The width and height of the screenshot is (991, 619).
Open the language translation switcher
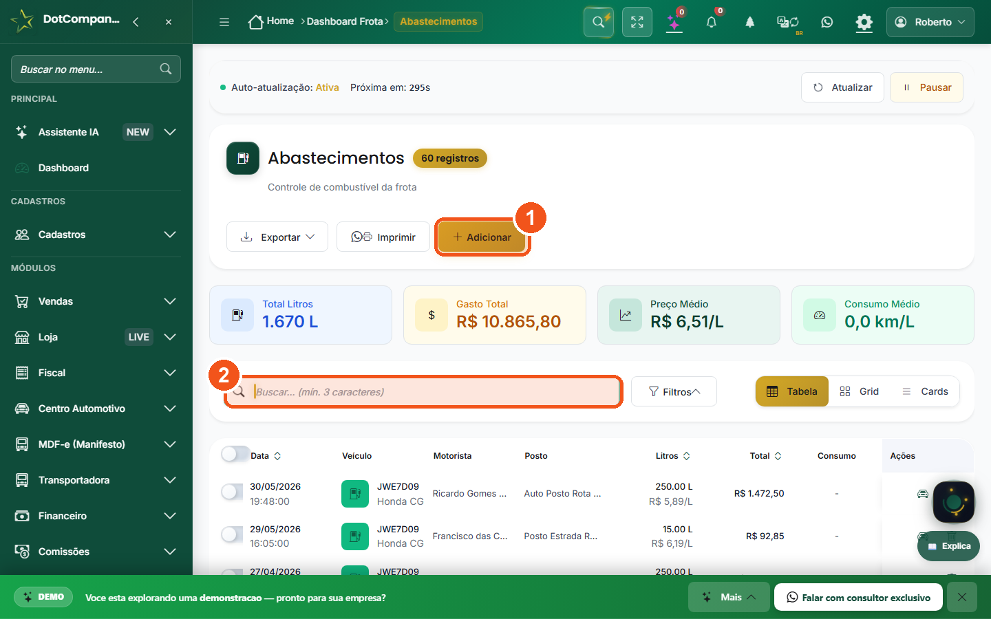788,22
